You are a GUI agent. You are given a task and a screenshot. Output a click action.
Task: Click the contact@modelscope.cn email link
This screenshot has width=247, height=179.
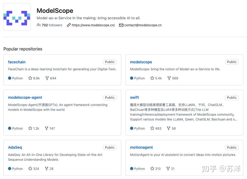tap(143, 25)
